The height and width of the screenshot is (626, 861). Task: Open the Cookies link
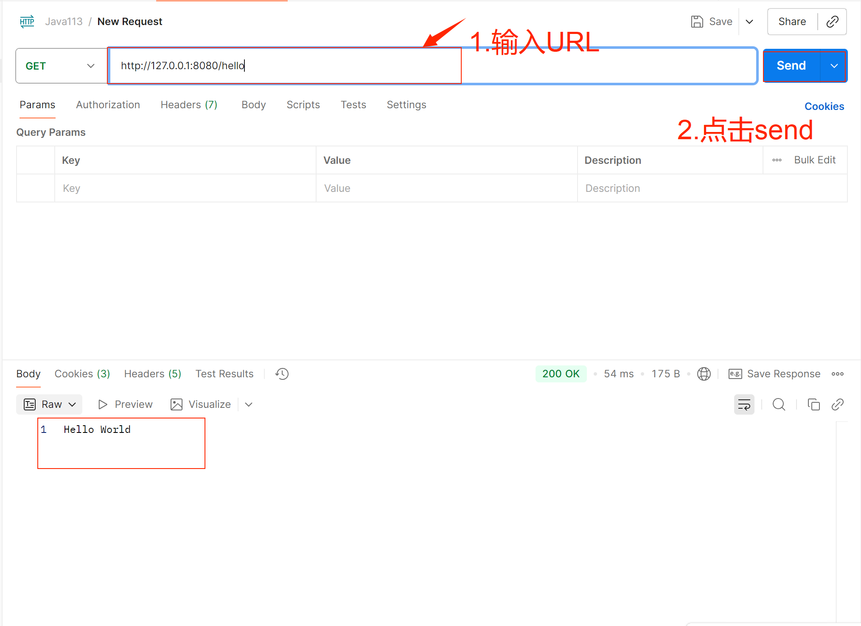point(824,107)
